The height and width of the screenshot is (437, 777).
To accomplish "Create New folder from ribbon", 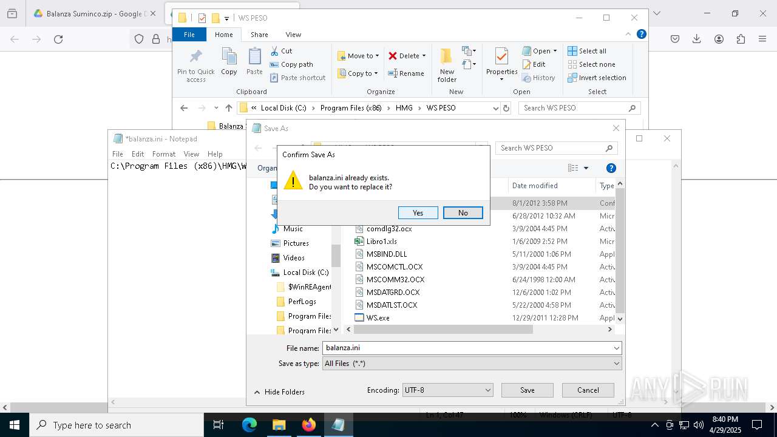I will (447, 65).
